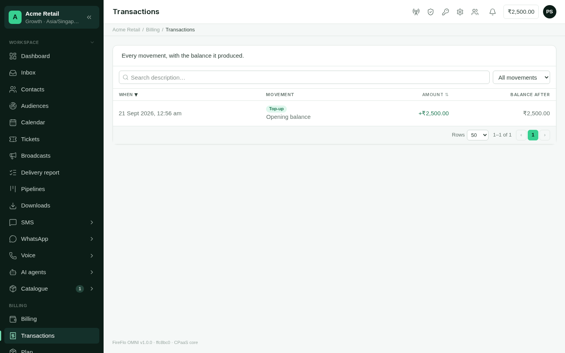
Task: Click the PS user avatar
Action: click(549, 12)
